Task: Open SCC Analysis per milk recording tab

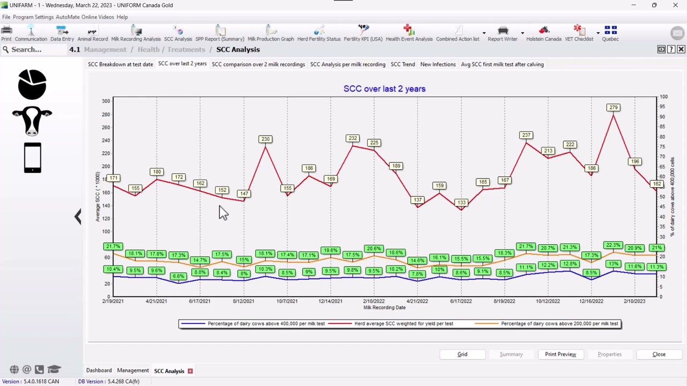Action: click(x=348, y=64)
